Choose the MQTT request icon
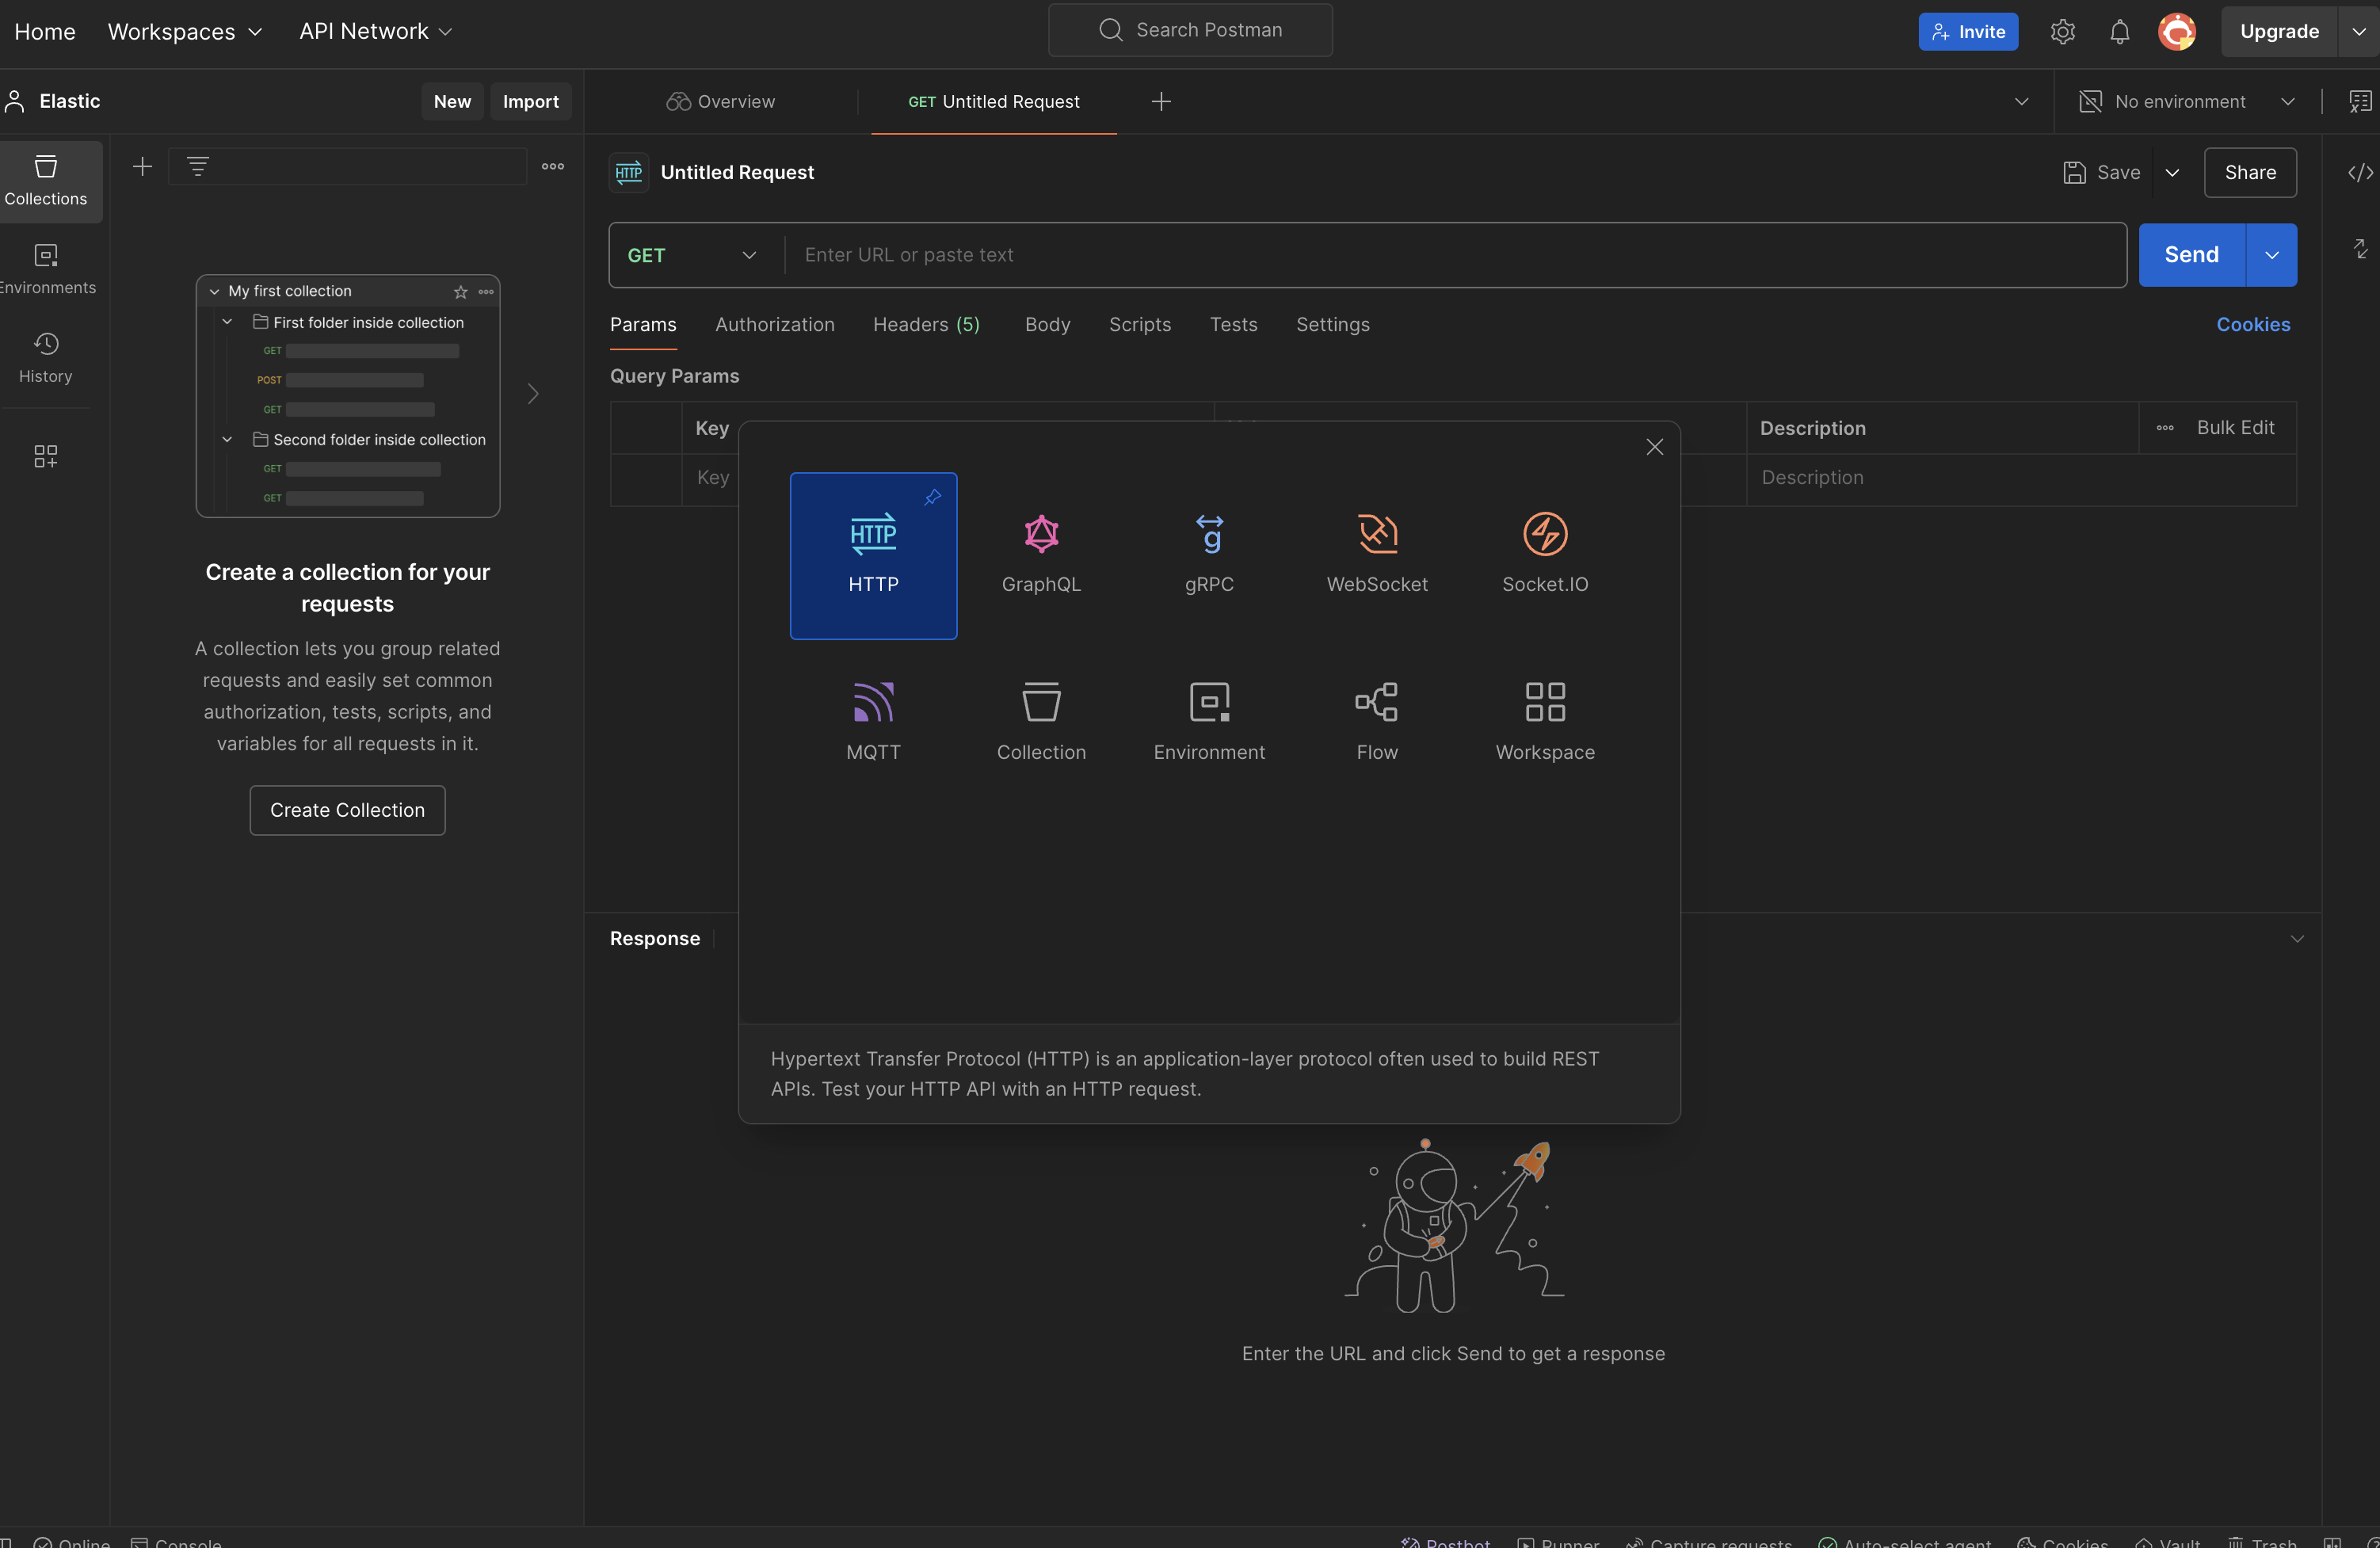2380x1548 pixels. click(x=873, y=702)
